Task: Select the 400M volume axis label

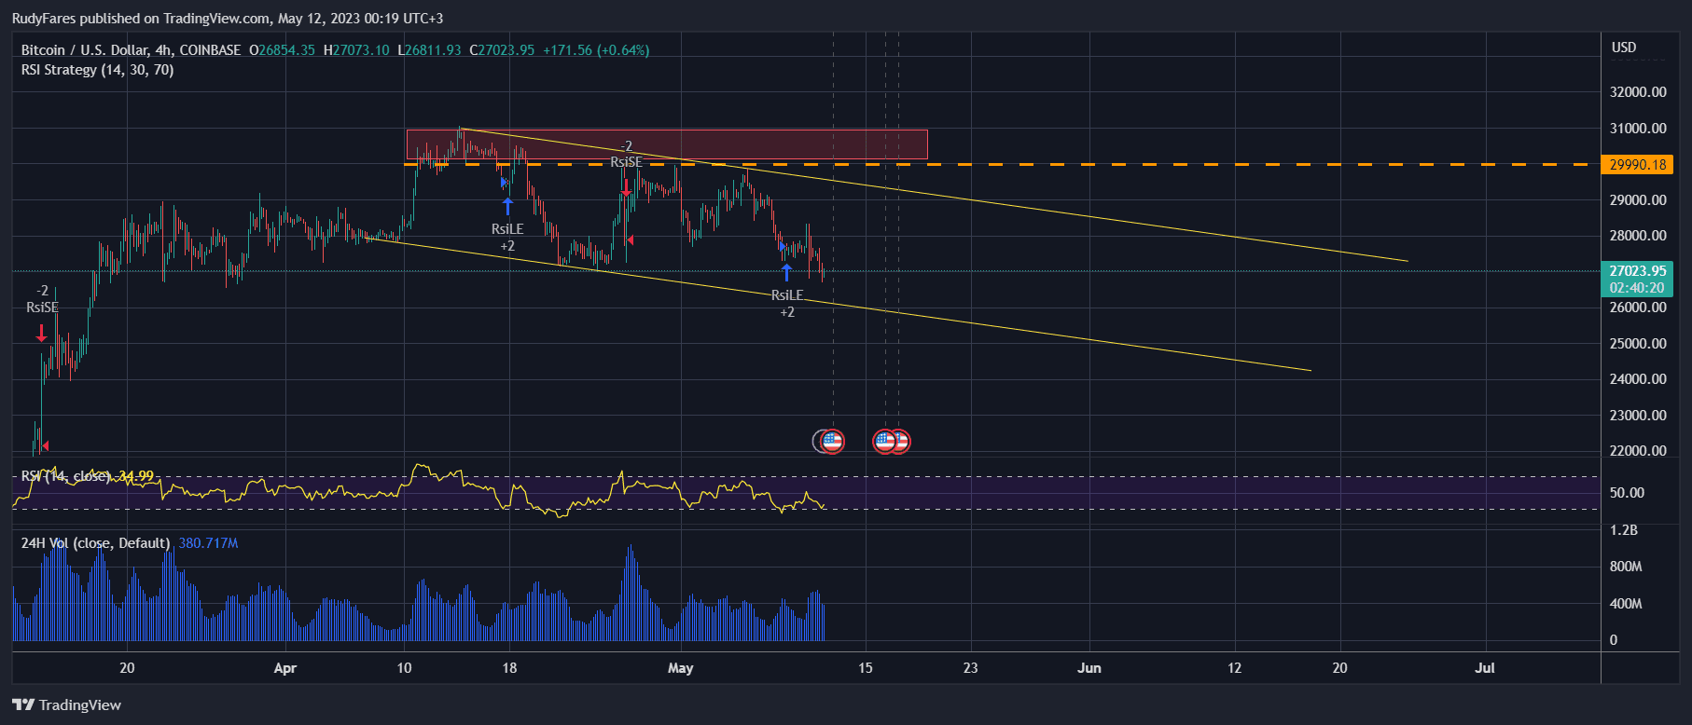Action: click(1626, 604)
